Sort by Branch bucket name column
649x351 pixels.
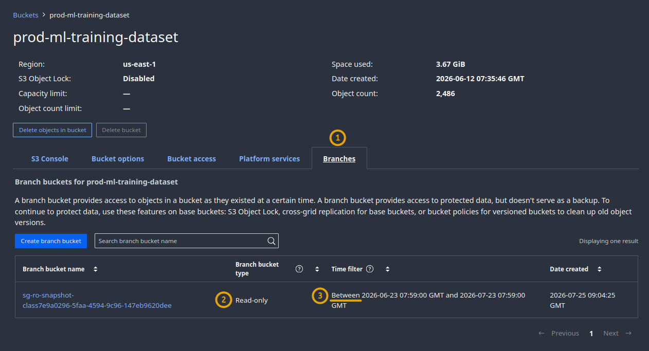[x=95, y=269]
